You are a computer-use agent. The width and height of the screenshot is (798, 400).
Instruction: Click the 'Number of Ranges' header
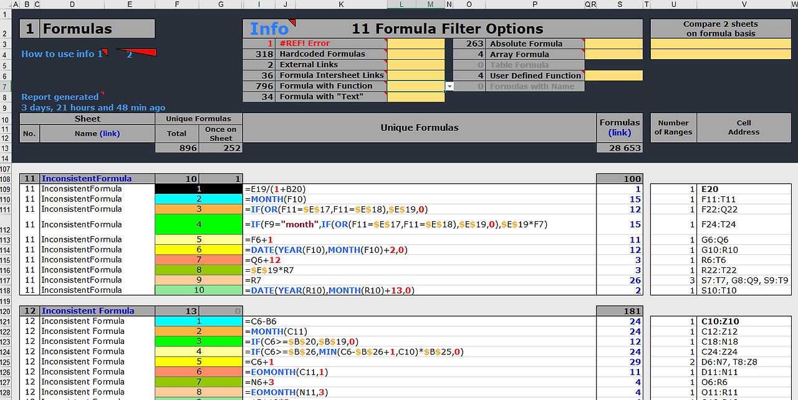673,128
